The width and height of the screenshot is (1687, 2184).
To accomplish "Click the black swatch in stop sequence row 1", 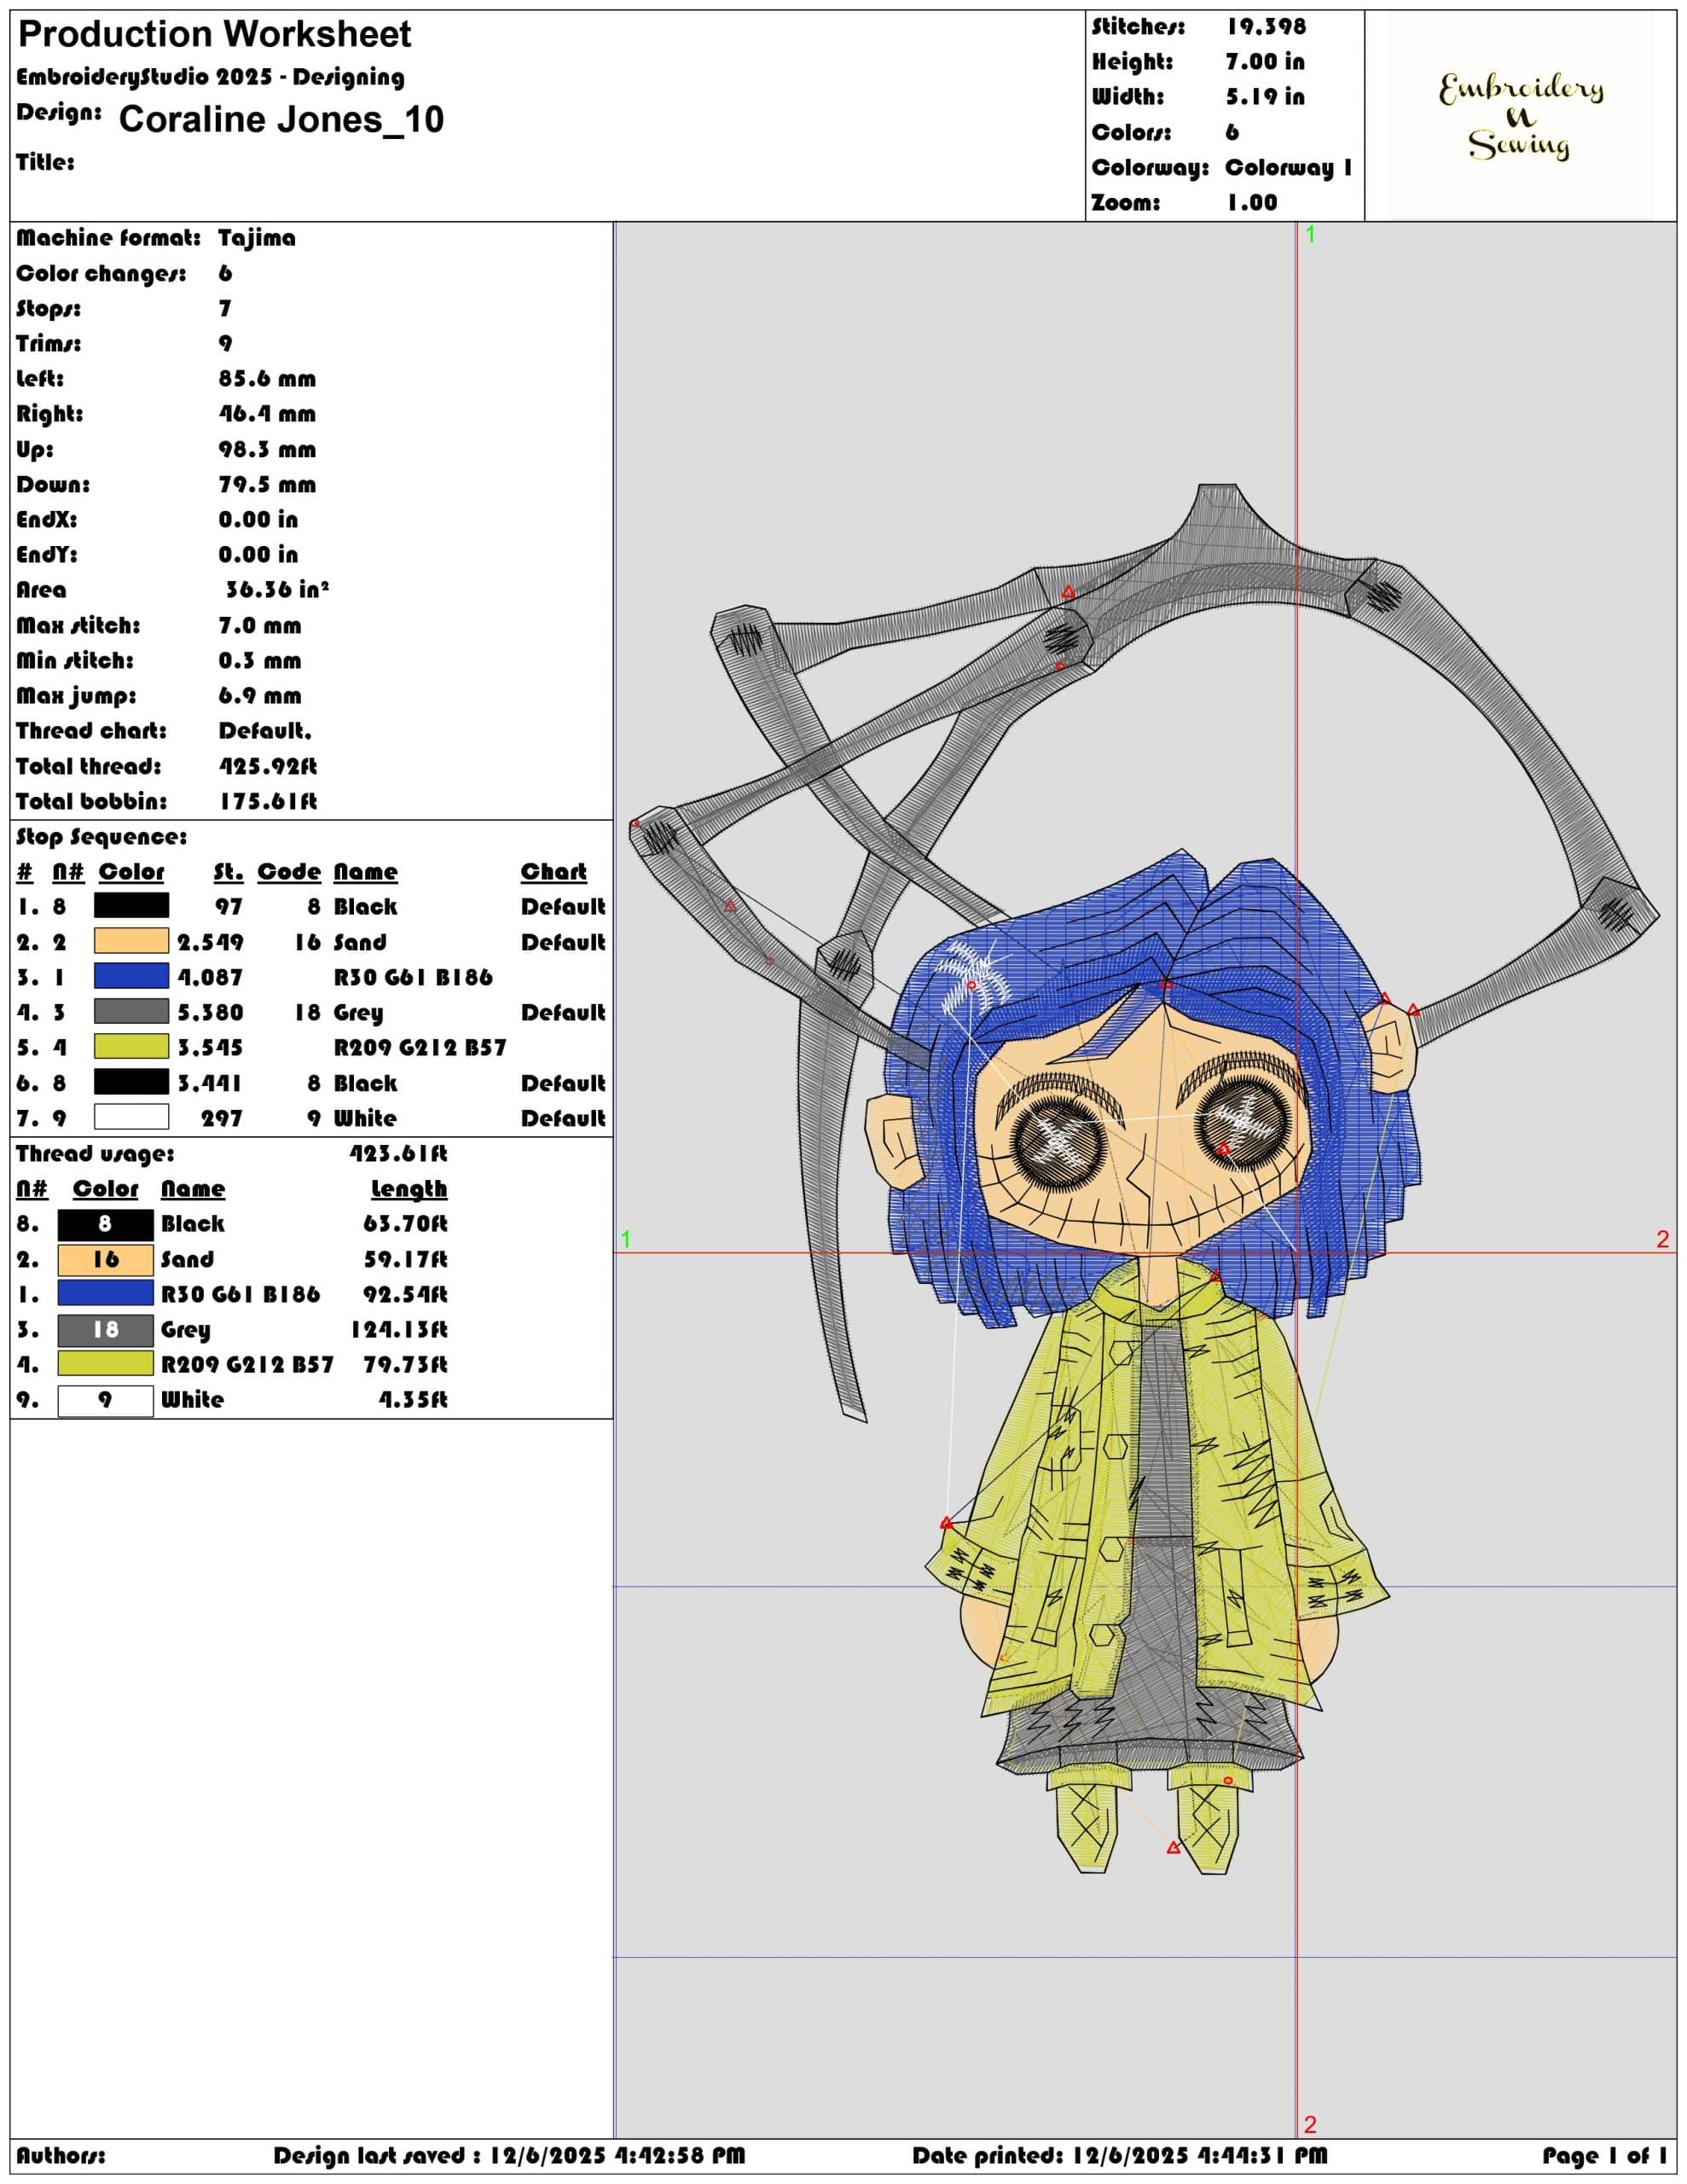I will click(131, 906).
